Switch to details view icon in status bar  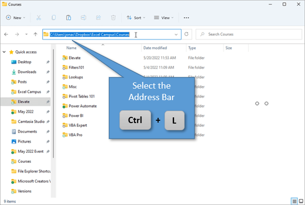293,201
